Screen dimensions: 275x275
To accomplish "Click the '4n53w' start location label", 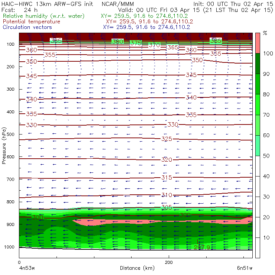I will point(27,268).
